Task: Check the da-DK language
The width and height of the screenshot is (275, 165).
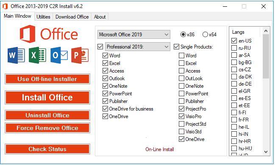Action: pos(234,76)
